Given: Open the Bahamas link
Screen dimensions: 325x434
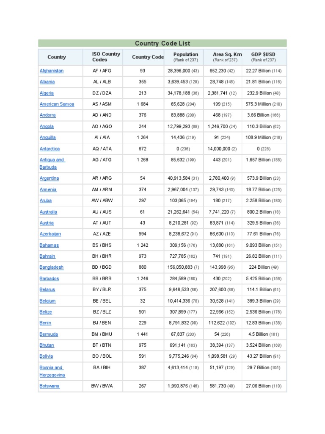Looking at the screenshot, I should click(49, 245).
